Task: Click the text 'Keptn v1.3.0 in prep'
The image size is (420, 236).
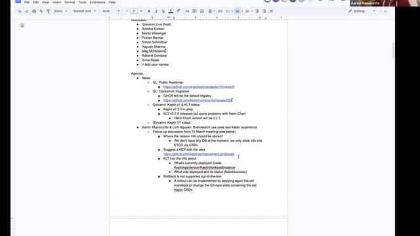Action: coord(178,109)
